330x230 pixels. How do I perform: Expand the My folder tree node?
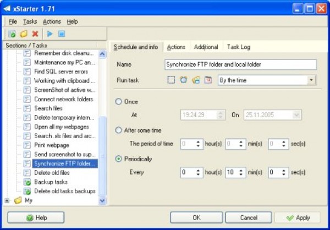click(x=7, y=201)
